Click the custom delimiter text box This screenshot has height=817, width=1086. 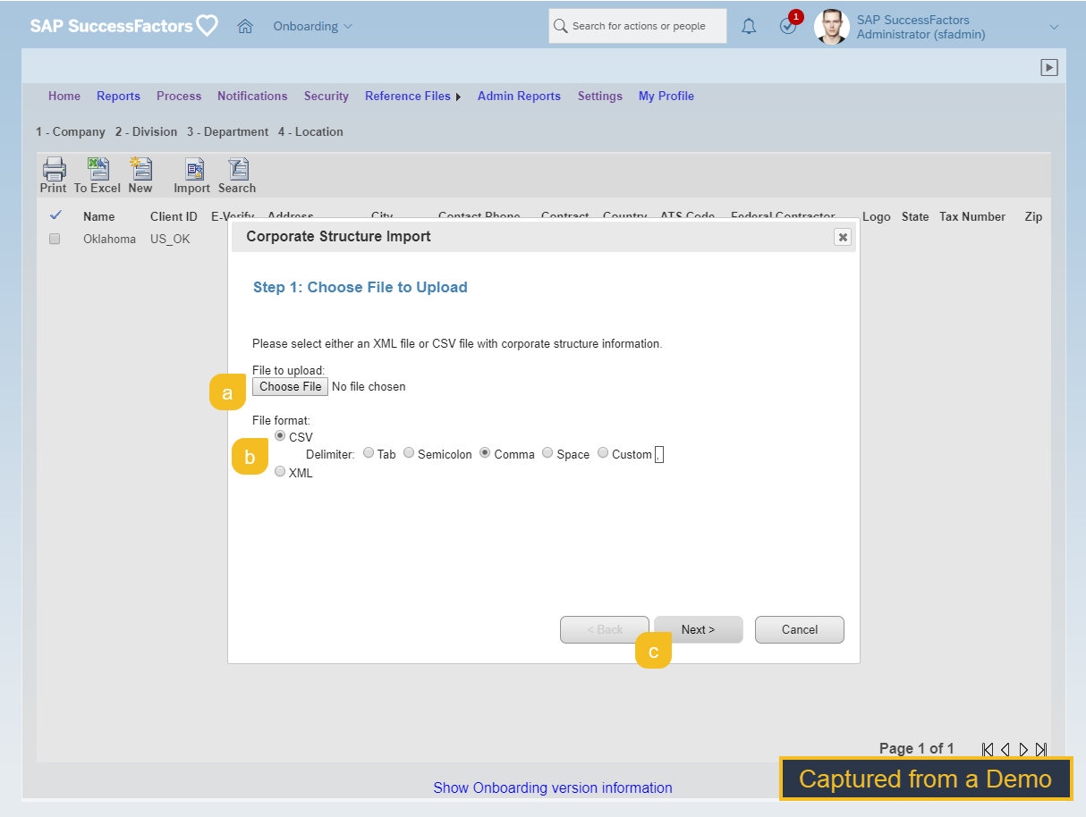(659, 454)
